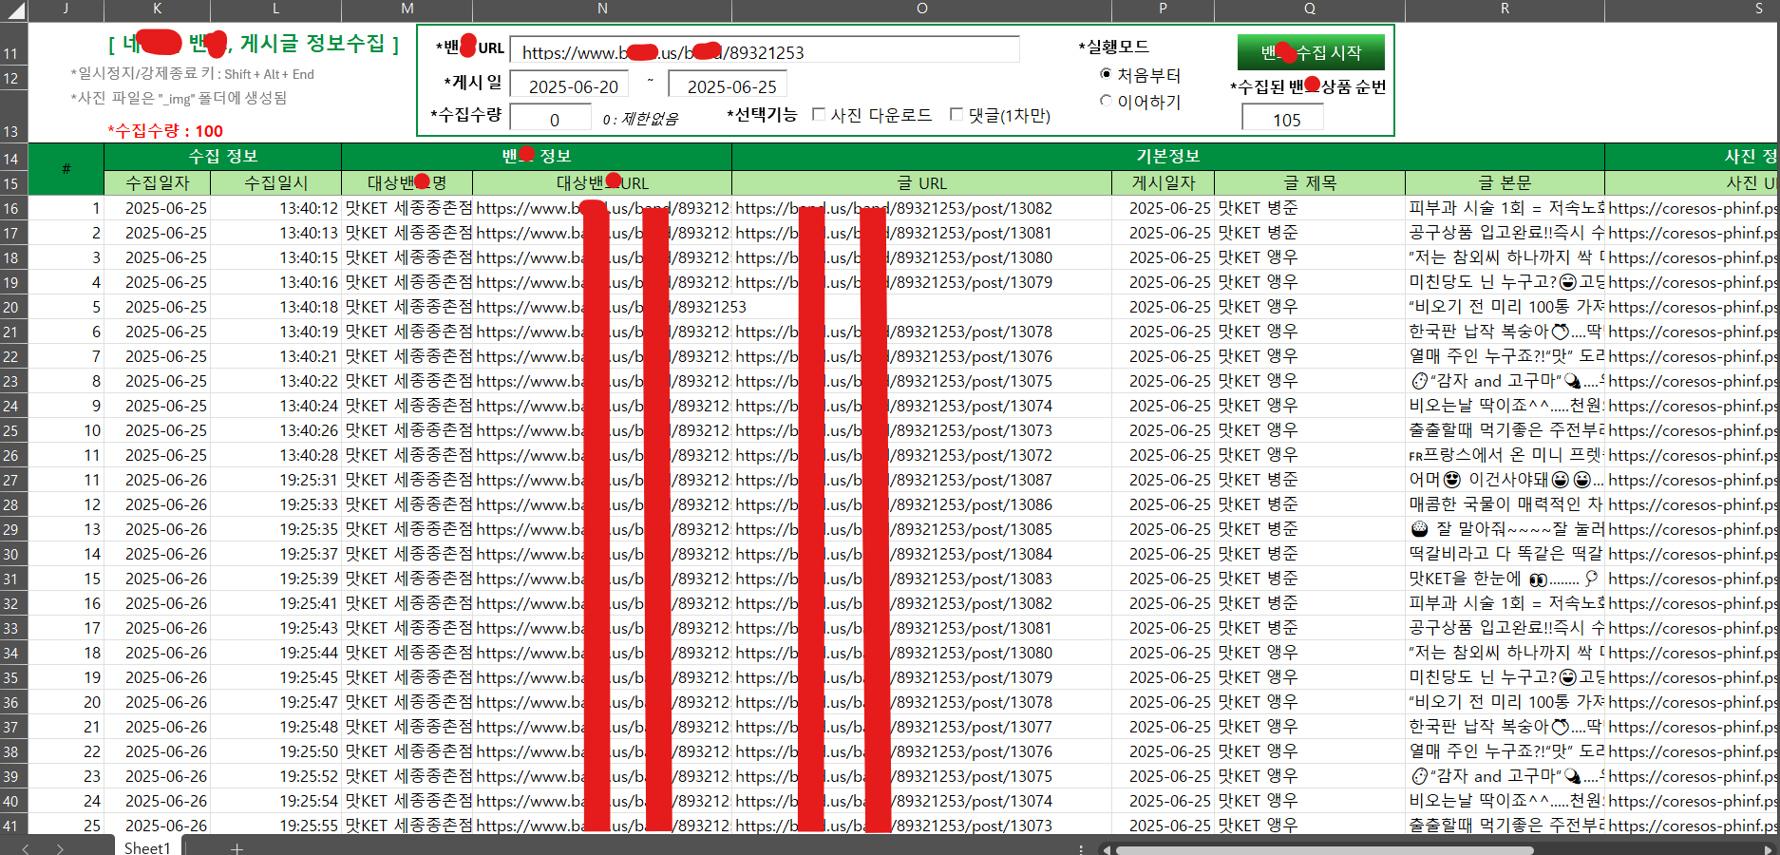Select the column N header

click(601, 10)
